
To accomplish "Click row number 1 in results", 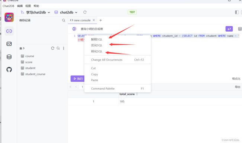I will pyautogui.click(x=93, y=101).
